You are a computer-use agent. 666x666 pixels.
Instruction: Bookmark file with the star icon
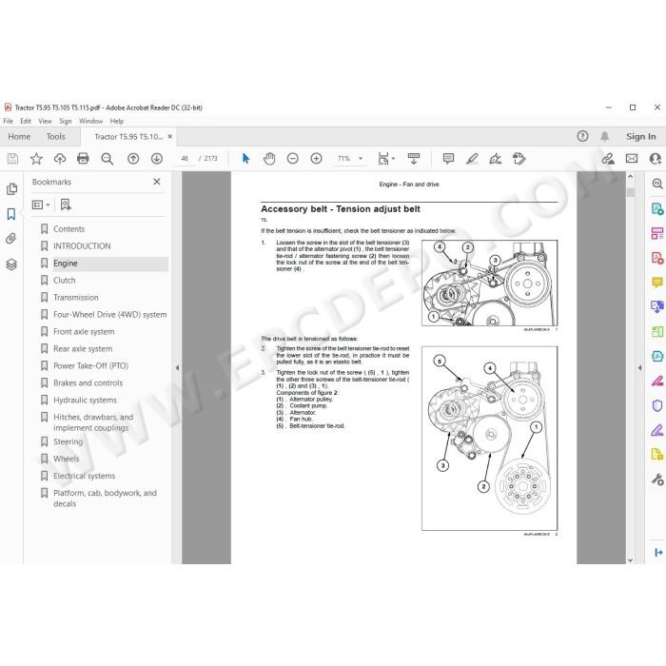(36, 159)
